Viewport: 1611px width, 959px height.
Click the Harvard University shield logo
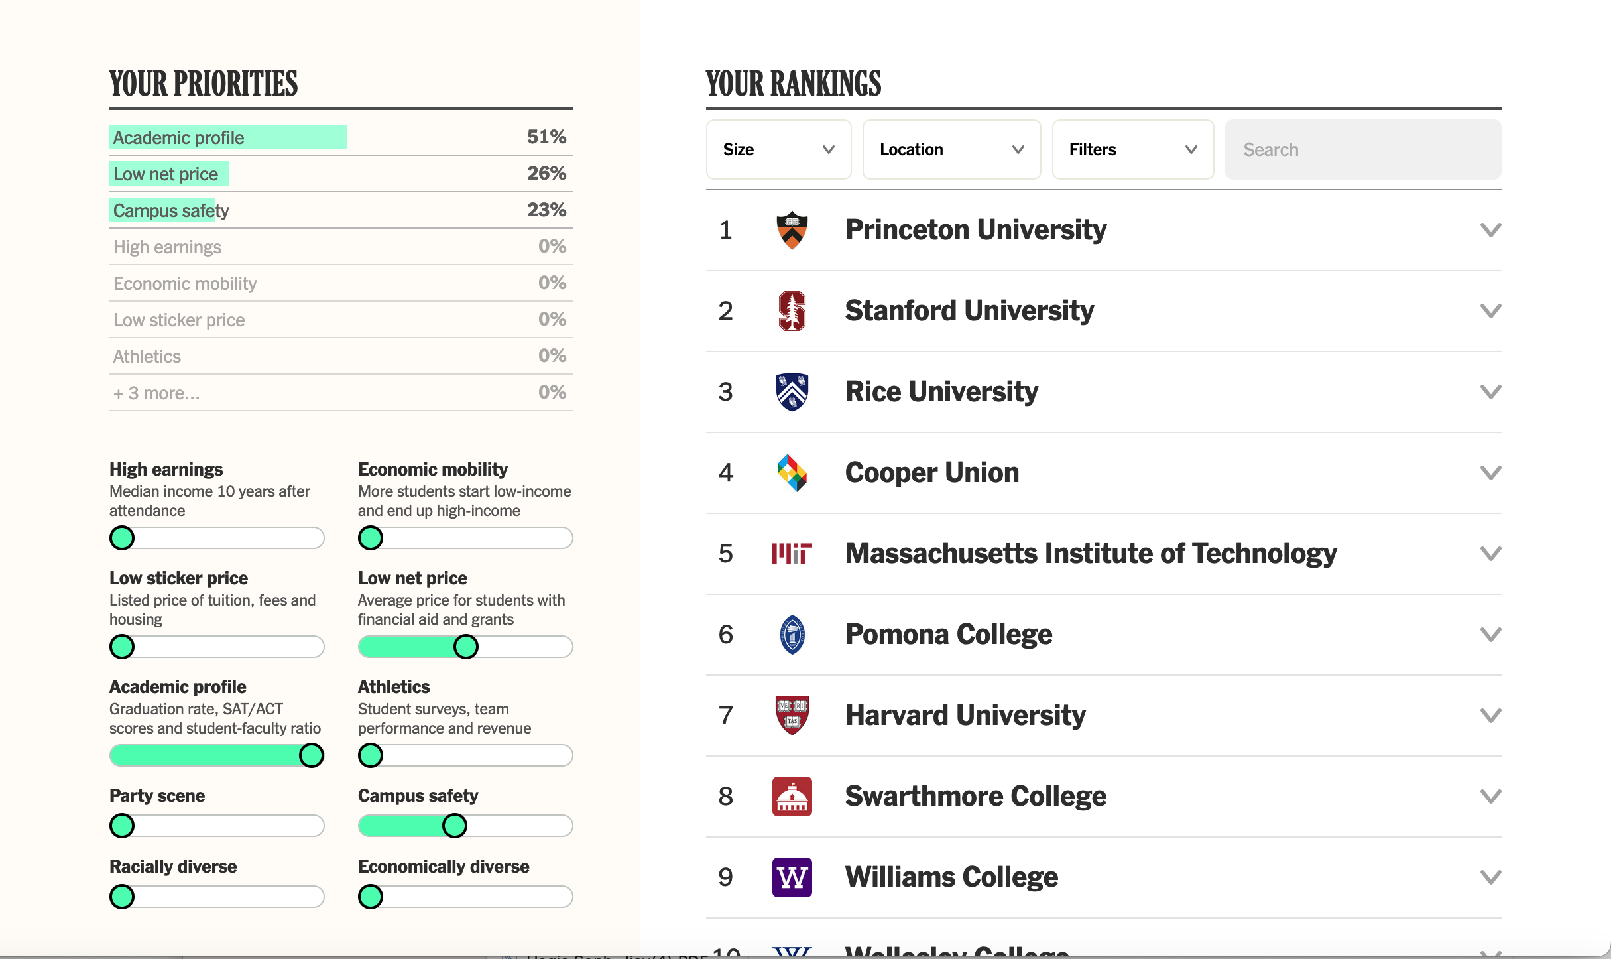(x=792, y=716)
